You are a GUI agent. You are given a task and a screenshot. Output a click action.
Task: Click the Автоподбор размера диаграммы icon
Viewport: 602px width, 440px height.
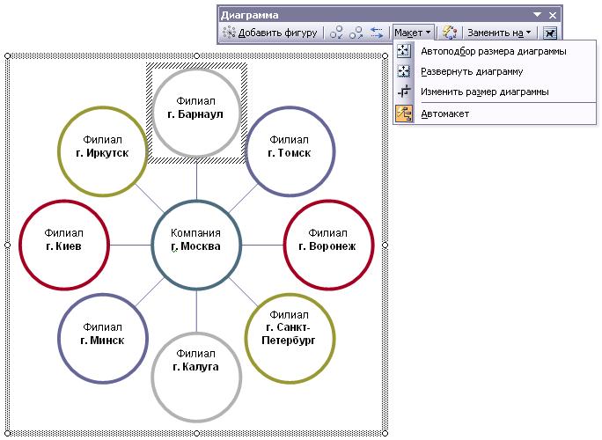404,51
